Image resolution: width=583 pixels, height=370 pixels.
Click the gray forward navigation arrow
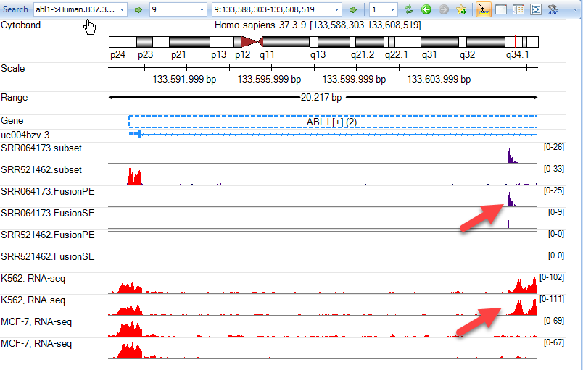click(443, 9)
